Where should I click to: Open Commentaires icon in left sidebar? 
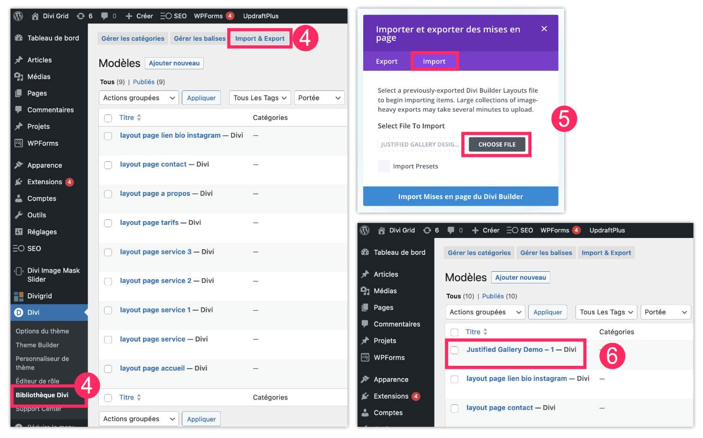point(19,110)
